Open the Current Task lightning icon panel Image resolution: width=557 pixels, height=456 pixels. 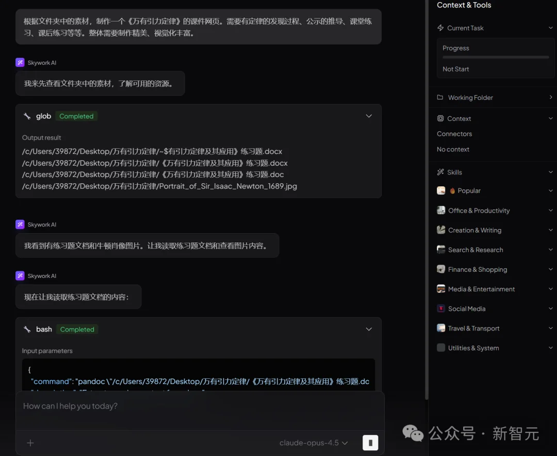[x=440, y=28]
